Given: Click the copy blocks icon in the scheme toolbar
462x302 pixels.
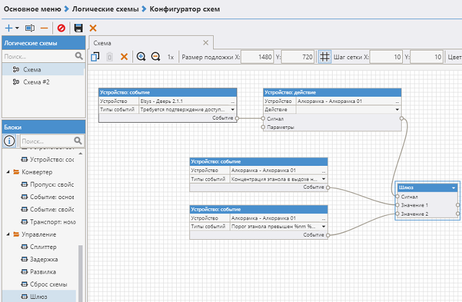Looking at the screenshot, I should pos(95,57).
